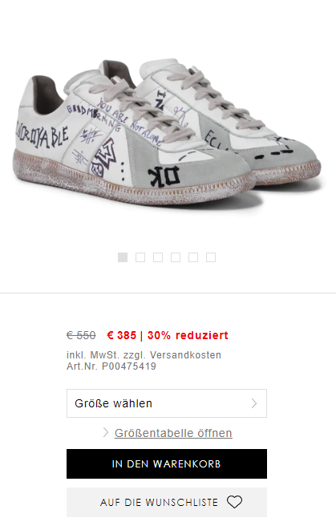Click the crossed-out € 550 price
The width and height of the screenshot is (336, 526).
click(x=81, y=335)
